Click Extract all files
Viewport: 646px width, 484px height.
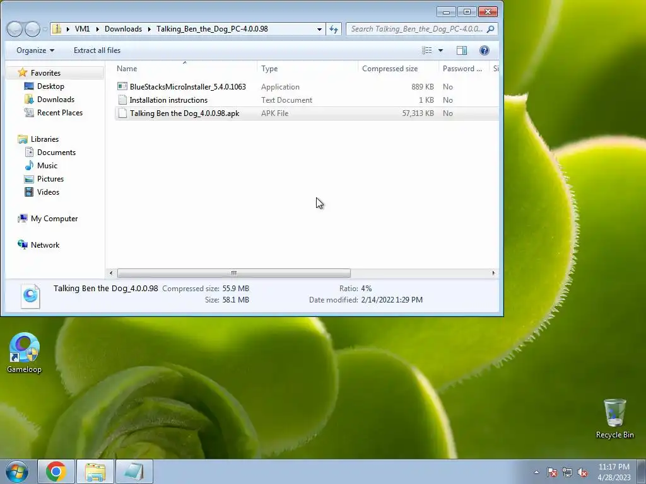(97, 50)
